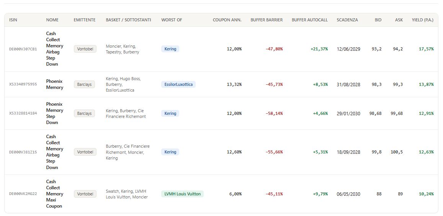Click Kering worst-of tag in DE000VJ07CB1 row
443x216 pixels.
pos(170,49)
